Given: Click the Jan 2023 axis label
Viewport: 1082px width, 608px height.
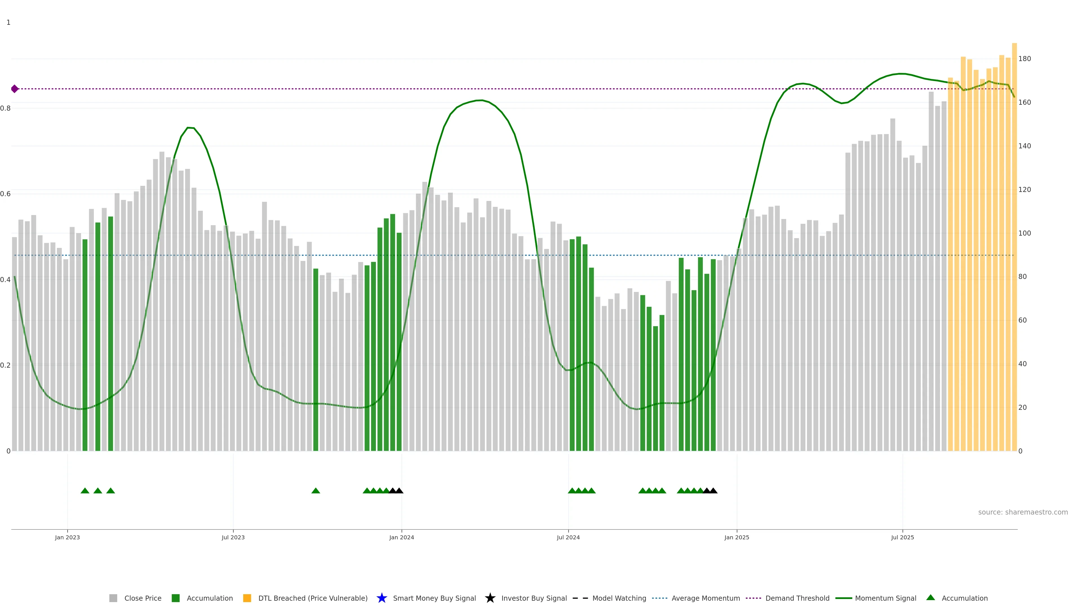Looking at the screenshot, I should coord(67,537).
